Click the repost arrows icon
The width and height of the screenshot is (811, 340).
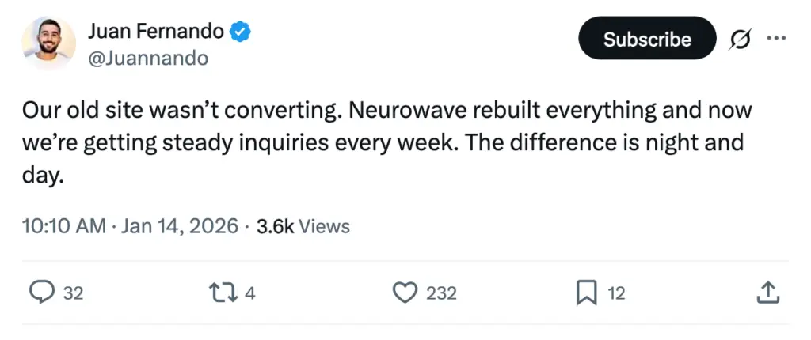[223, 293]
